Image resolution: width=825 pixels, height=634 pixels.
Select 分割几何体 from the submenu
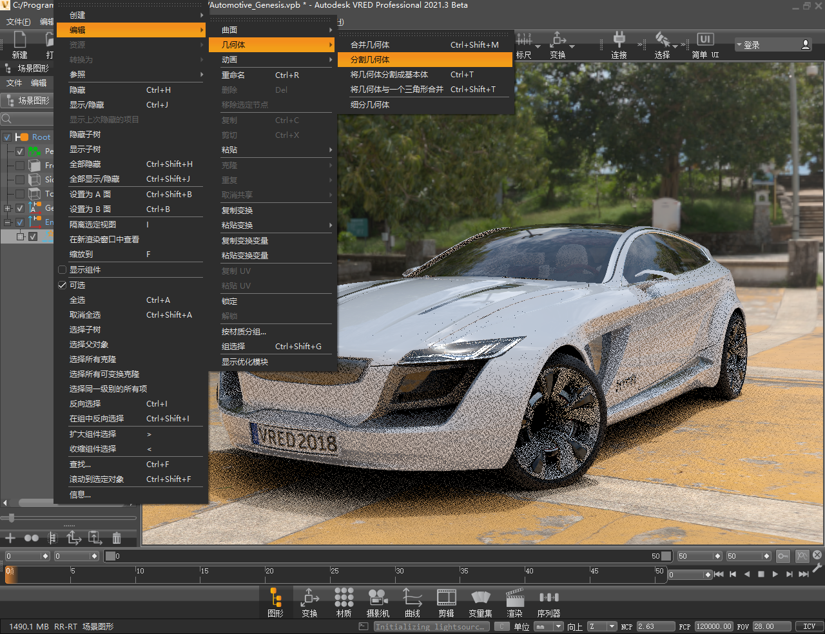[370, 60]
